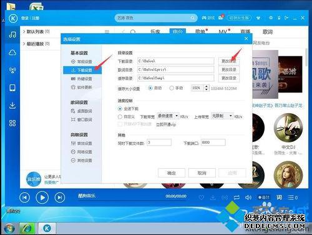Switch to the 直播 tab
312x235 pixels.
[x=245, y=32]
